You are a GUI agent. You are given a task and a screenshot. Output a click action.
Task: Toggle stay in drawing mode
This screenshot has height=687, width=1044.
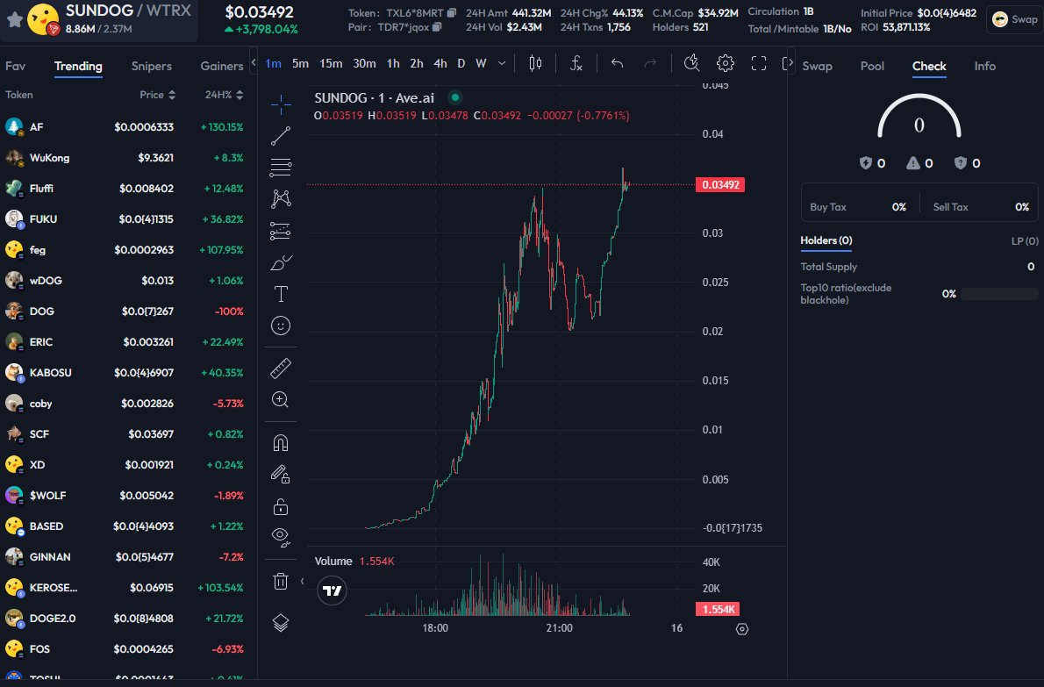pyautogui.click(x=281, y=474)
